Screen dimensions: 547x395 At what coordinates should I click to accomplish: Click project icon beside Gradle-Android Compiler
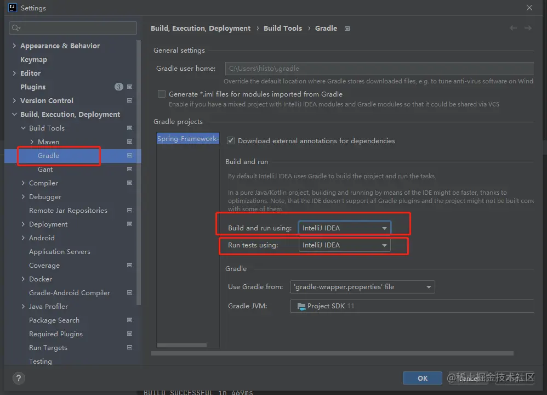tap(129, 292)
